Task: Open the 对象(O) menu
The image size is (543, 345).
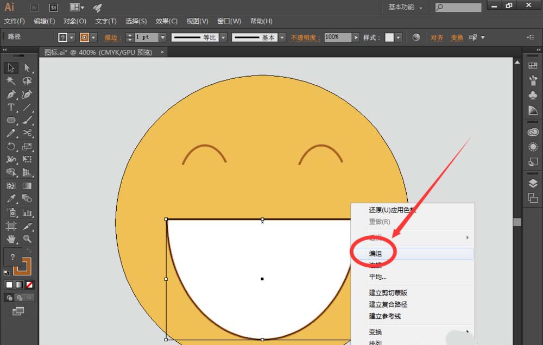Action: tap(75, 21)
